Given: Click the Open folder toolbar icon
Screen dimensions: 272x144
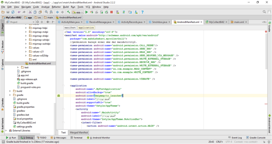Looking at the screenshot, I should pyautogui.click(x=3, y=12).
